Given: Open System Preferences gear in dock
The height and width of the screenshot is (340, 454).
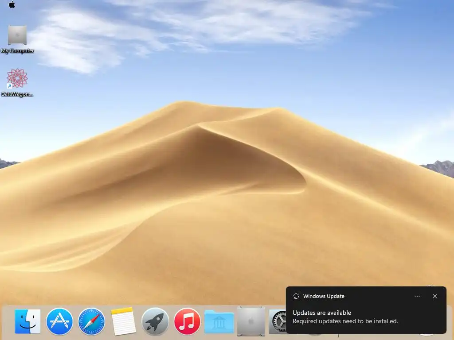Looking at the screenshot, I should tap(278, 321).
